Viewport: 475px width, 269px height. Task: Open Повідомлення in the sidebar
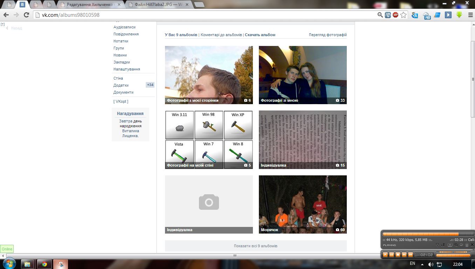point(126,34)
